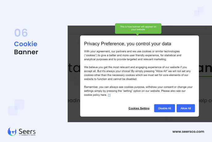212x142 pixels.
Task: Click the Disable All button
Action: coord(165,108)
